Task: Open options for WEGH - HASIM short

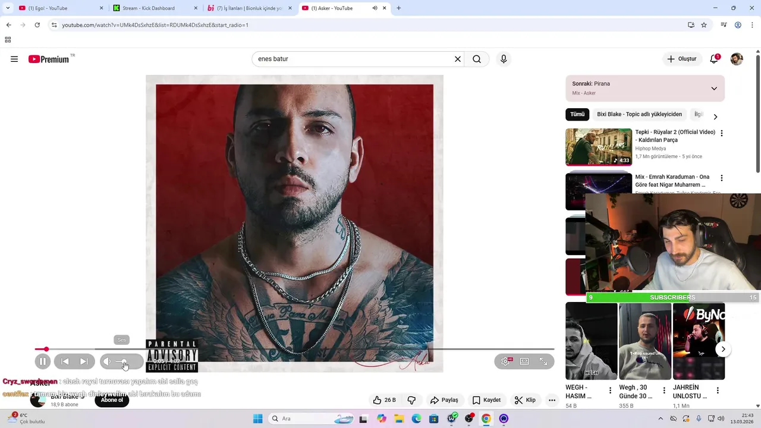Action: (x=610, y=391)
